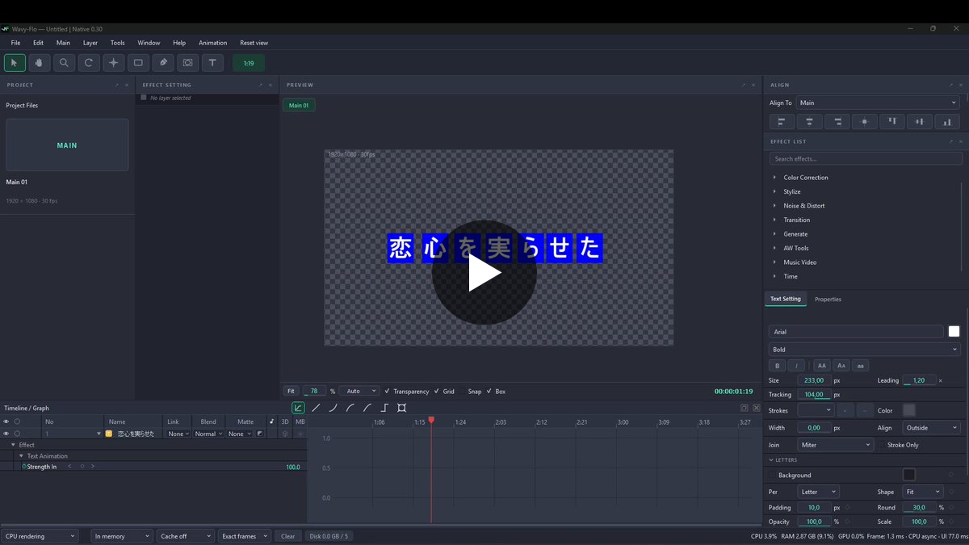Click Strokes Color swatch
This screenshot has height=545, width=969.
[x=909, y=410]
